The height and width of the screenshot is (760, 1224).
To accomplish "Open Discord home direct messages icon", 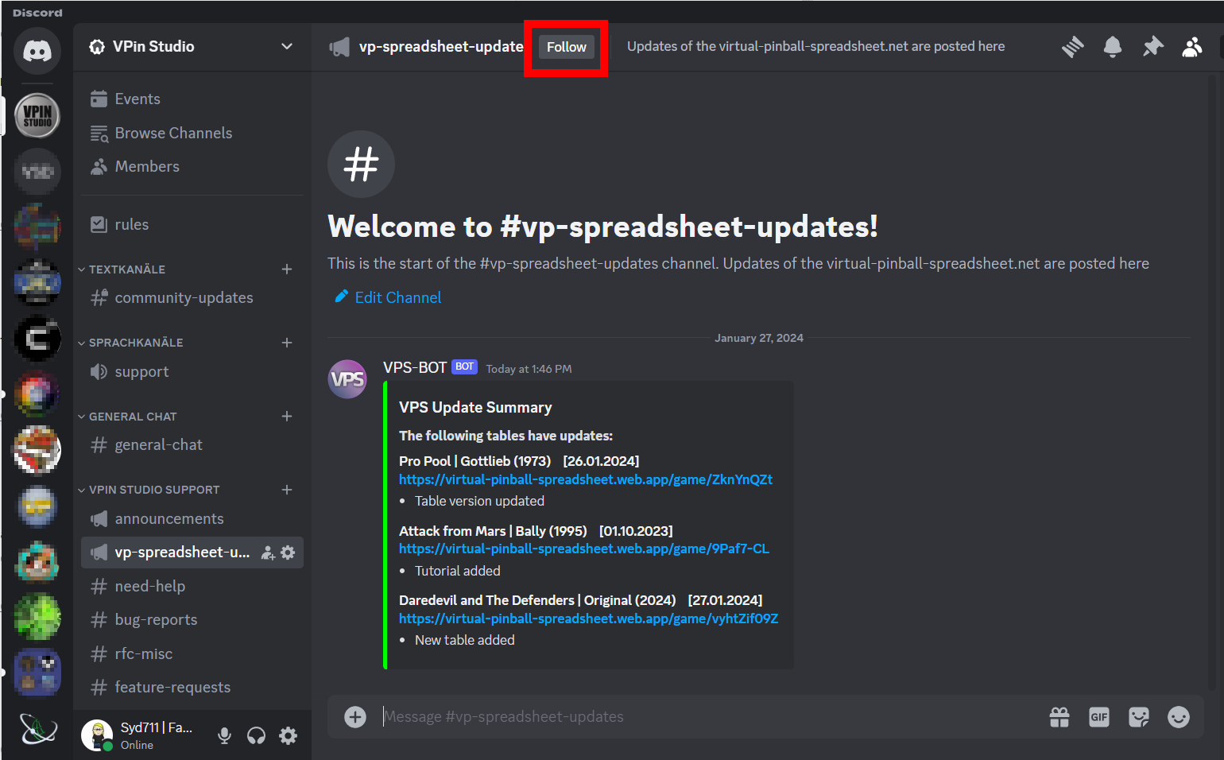I will 37,51.
